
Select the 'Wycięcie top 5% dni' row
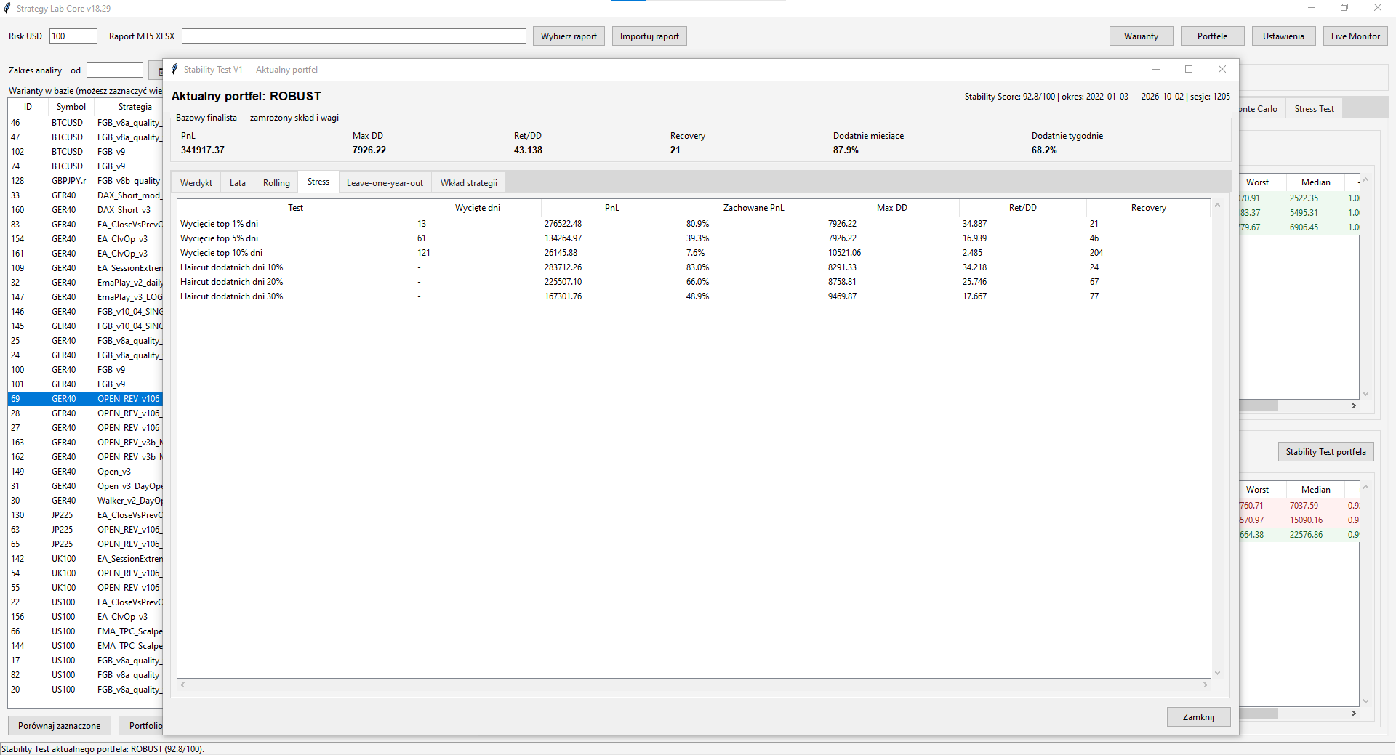[694, 238]
